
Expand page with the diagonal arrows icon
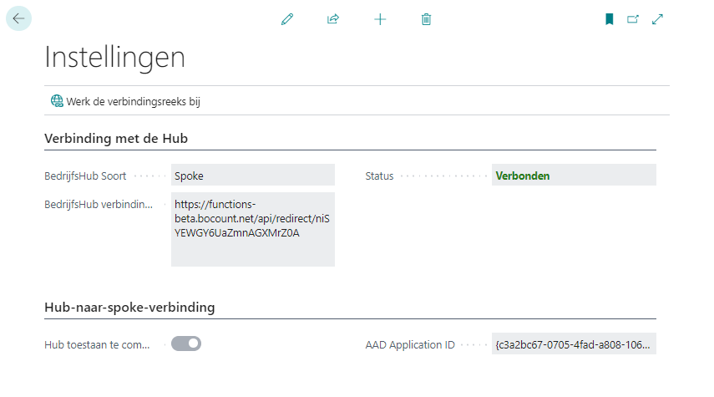tap(657, 19)
